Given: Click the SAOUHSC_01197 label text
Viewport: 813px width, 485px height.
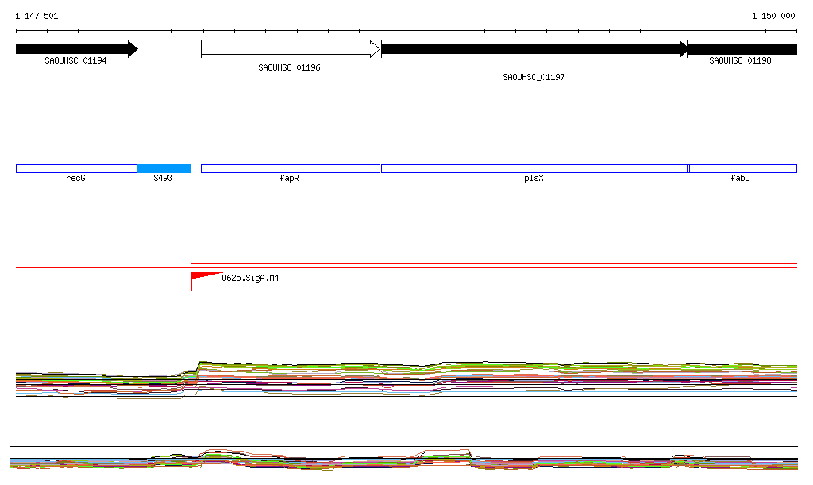Looking at the screenshot, I should [x=534, y=78].
